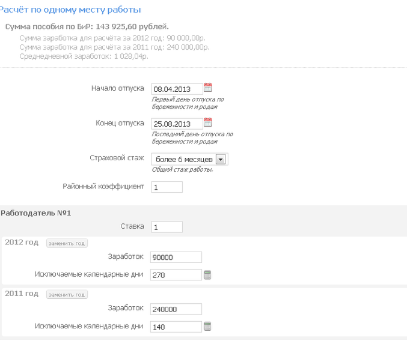Open calendar picker for Конец отпуска
The height and width of the screenshot is (341, 407).
208,122
